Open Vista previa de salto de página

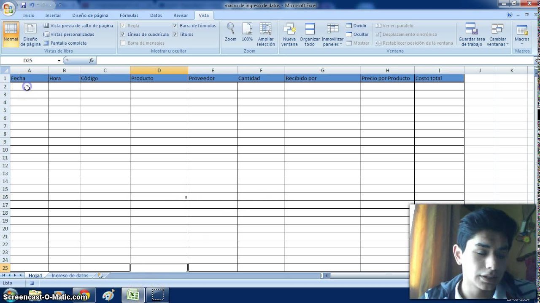tap(78, 26)
